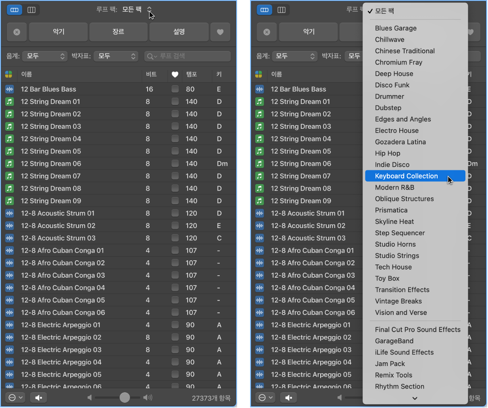Click loop type filter icon in right panel header

pyautogui.click(x=259, y=74)
